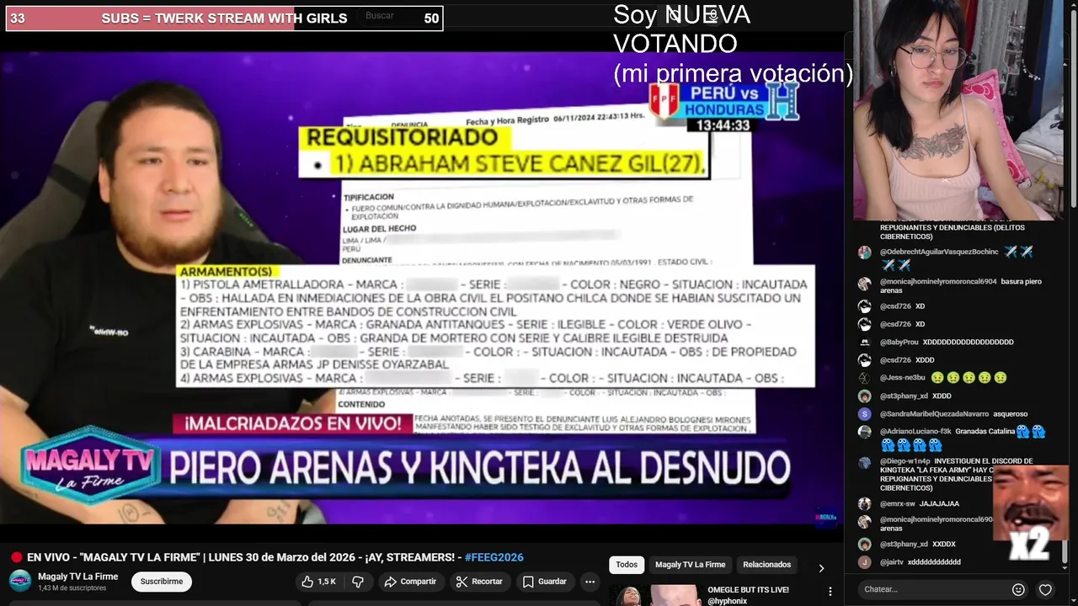Click the username @AdrianoLuciano-f3k in the chat

(915, 432)
